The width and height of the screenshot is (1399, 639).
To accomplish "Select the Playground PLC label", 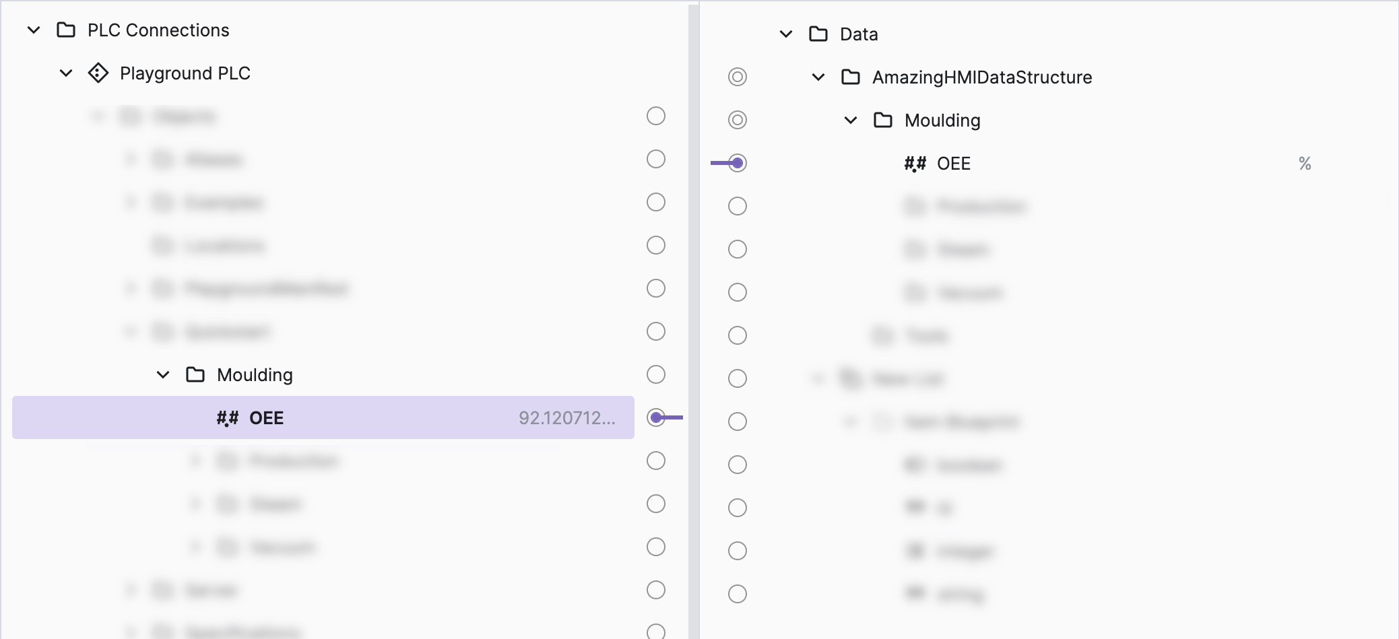I will click(185, 73).
